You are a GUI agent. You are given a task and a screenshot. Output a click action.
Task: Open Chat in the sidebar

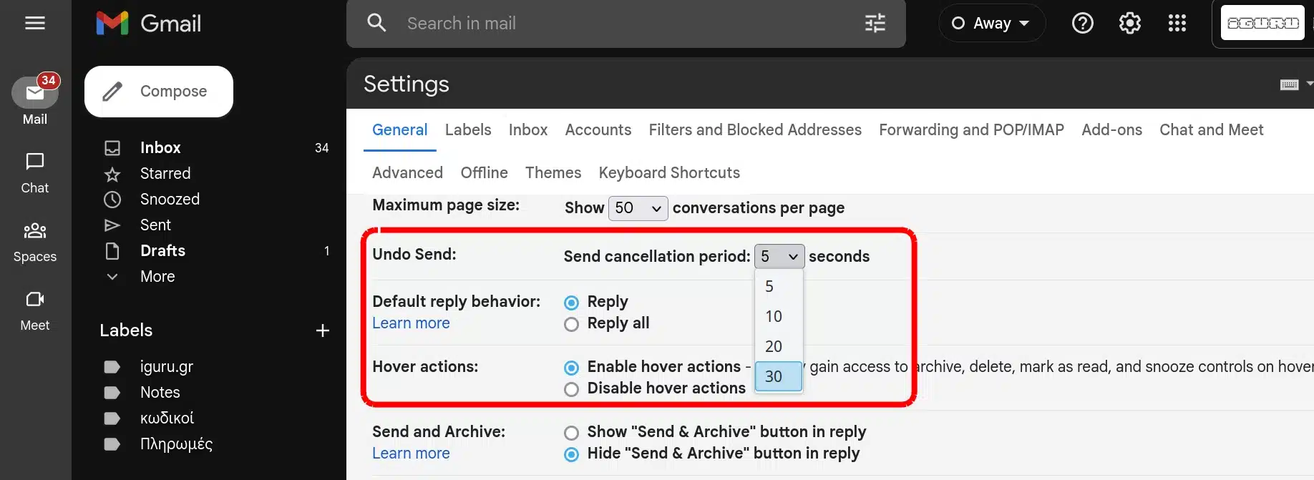[x=34, y=173]
